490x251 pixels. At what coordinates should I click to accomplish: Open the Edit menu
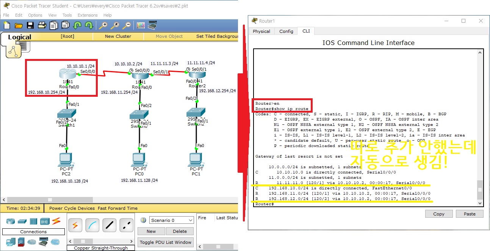[x=19, y=15]
